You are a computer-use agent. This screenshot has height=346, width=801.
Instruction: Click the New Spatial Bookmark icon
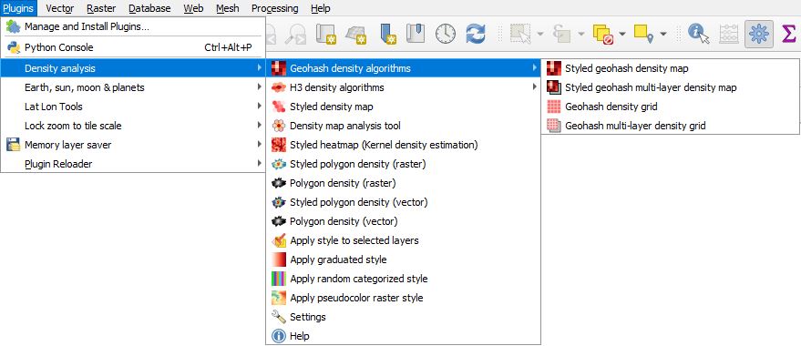(388, 35)
